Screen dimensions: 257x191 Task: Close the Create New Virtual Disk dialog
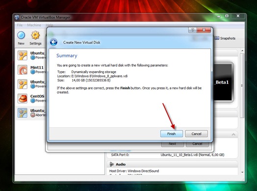204,30
